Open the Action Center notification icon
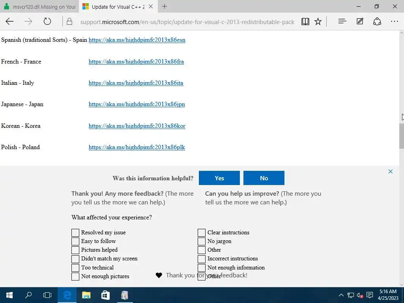The height and width of the screenshot is (303, 404). [370, 295]
